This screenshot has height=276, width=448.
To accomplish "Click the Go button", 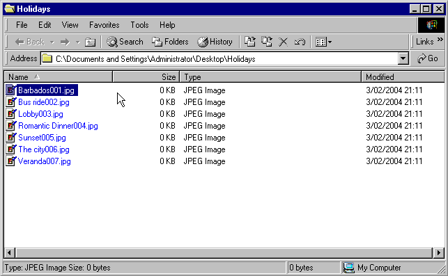I will tap(427, 58).
